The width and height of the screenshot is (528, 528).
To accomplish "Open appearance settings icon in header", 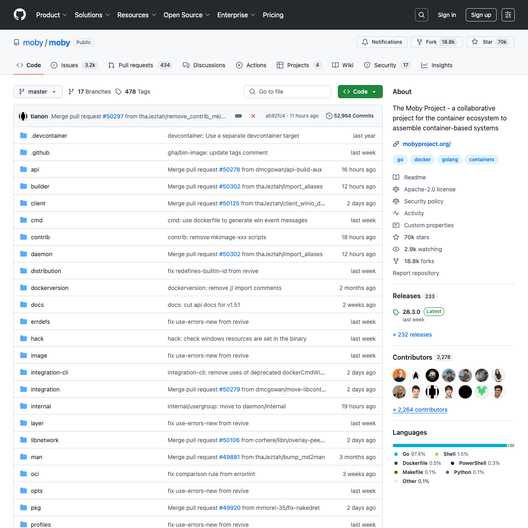I will pyautogui.click(x=508, y=15).
